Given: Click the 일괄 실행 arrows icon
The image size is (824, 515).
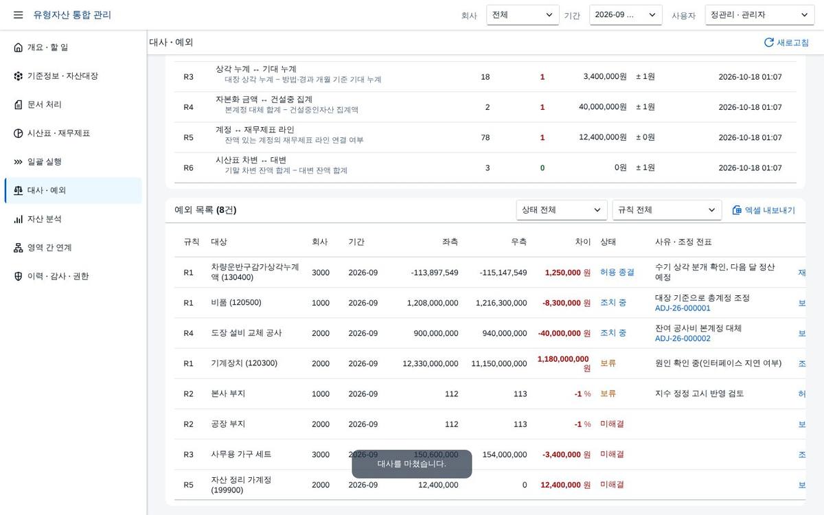Looking at the screenshot, I should tap(18, 162).
